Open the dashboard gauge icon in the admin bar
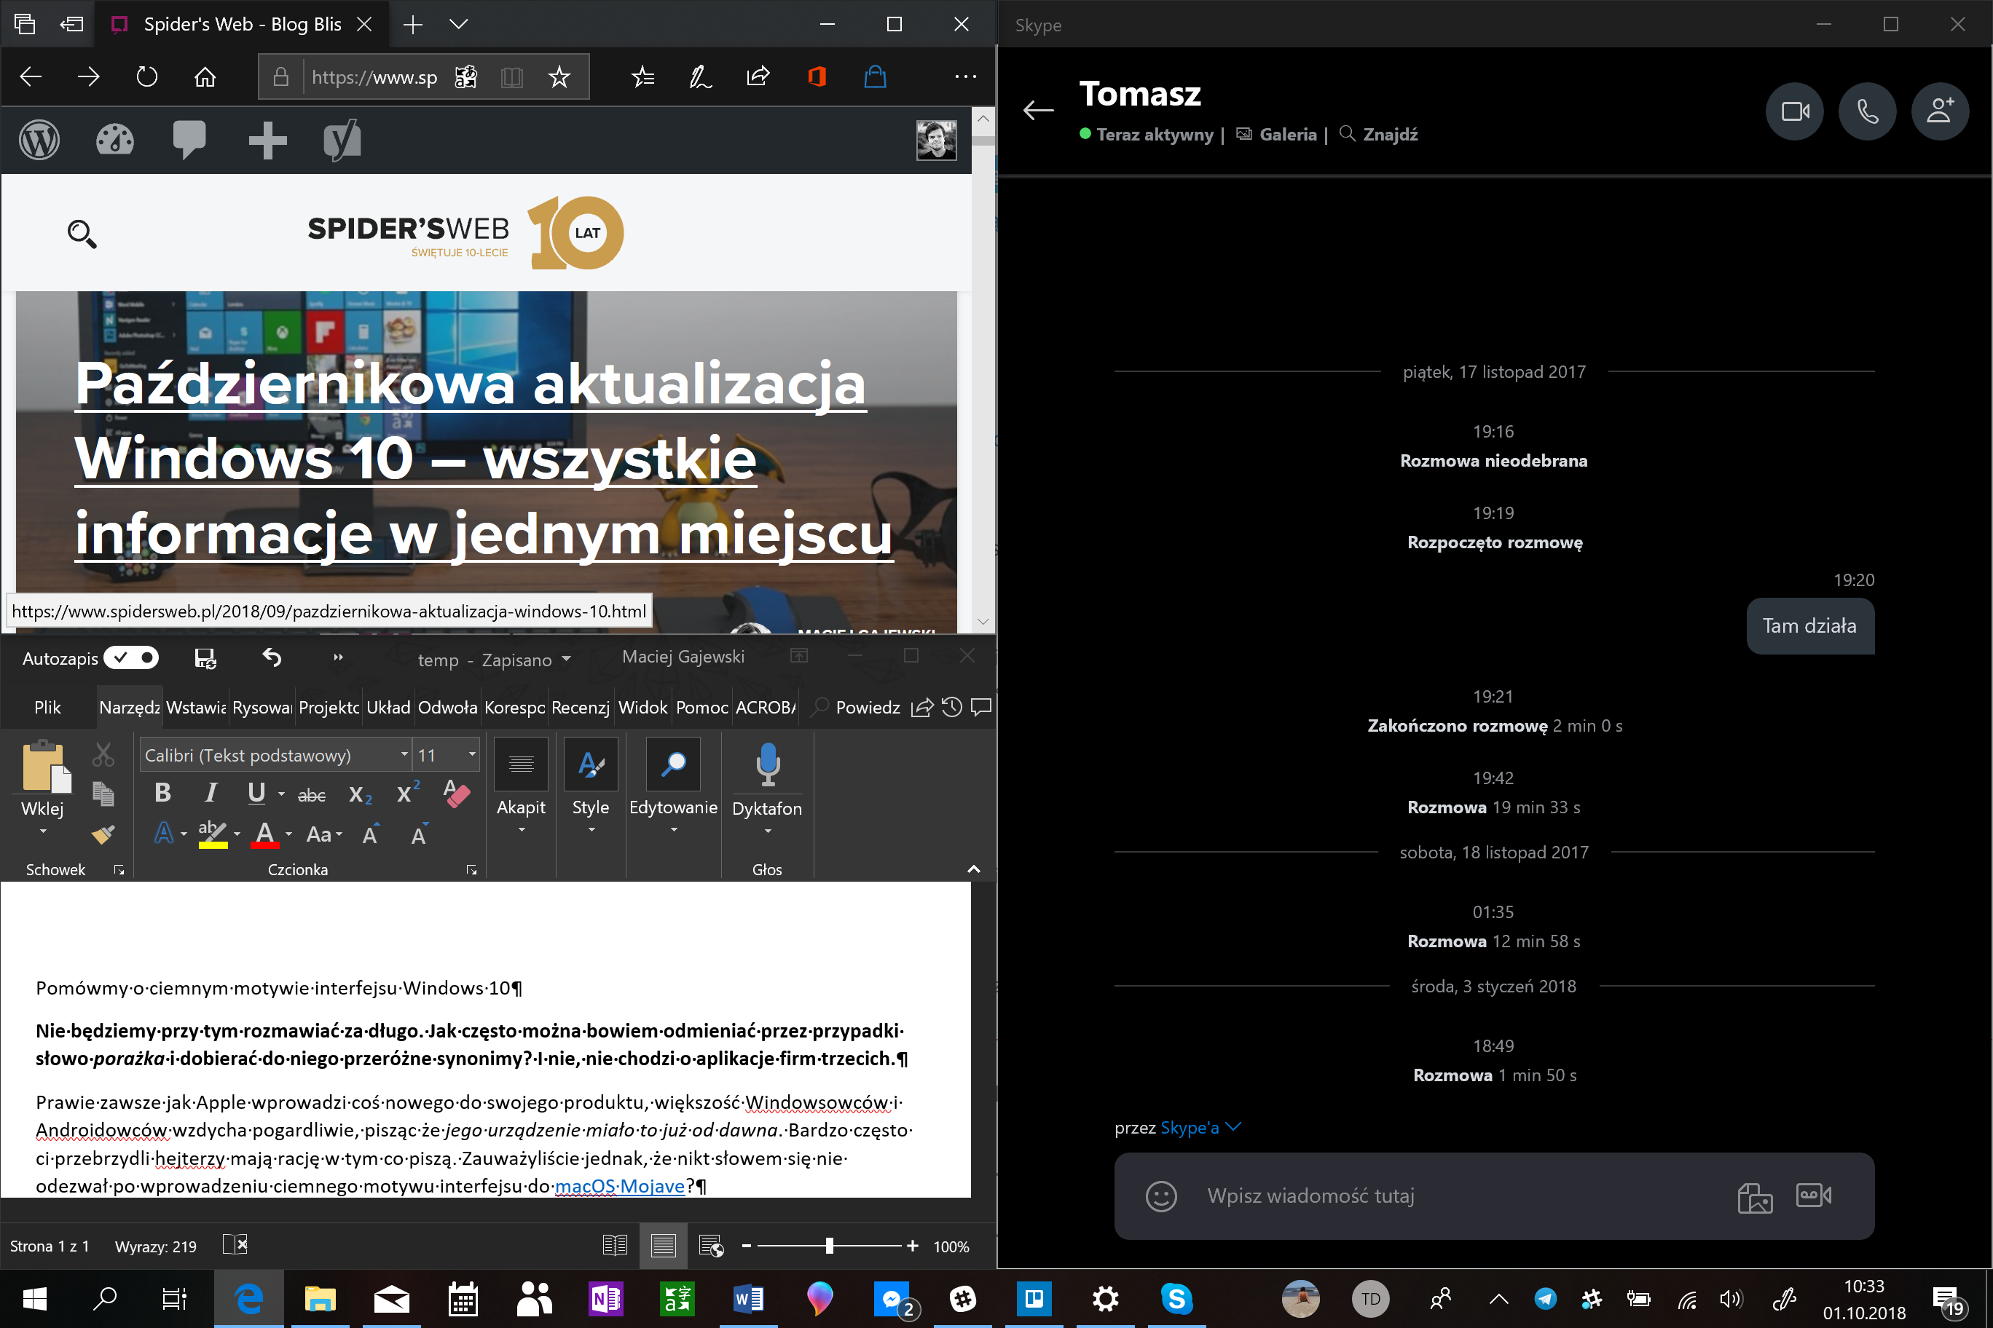Screen dimensions: 1993x1328 pyautogui.click(x=114, y=141)
